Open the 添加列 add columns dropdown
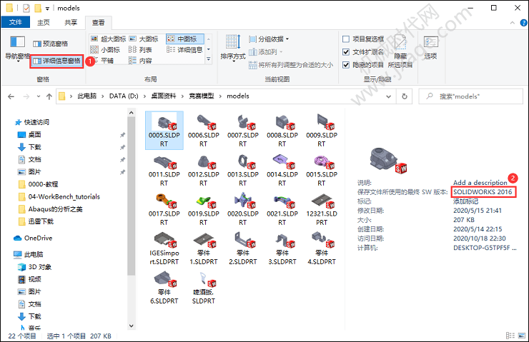529x342 pixels. pos(266,52)
